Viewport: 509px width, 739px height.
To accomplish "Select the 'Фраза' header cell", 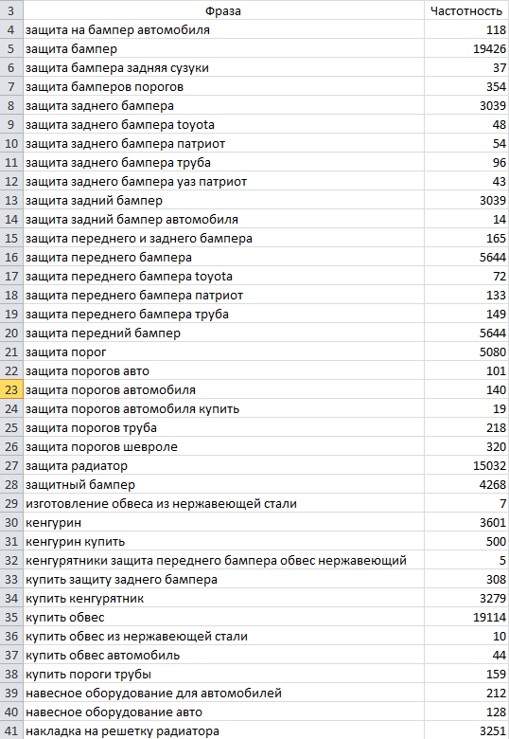I will click(x=223, y=10).
